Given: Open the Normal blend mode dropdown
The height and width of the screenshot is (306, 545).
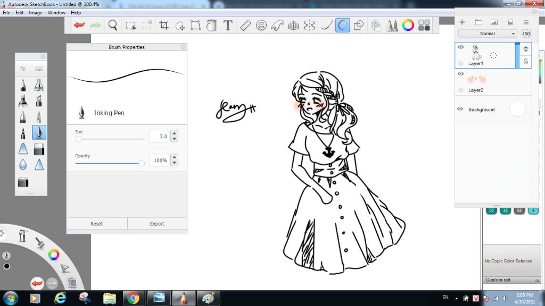Looking at the screenshot, I should tap(488, 33).
